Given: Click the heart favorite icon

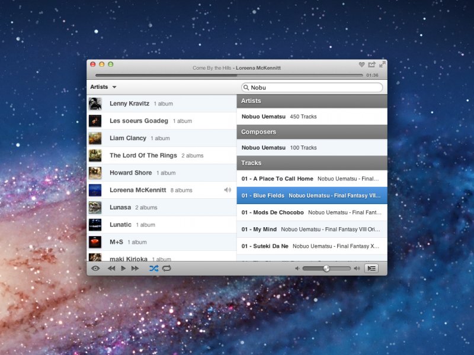Looking at the screenshot, I should point(361,64).
